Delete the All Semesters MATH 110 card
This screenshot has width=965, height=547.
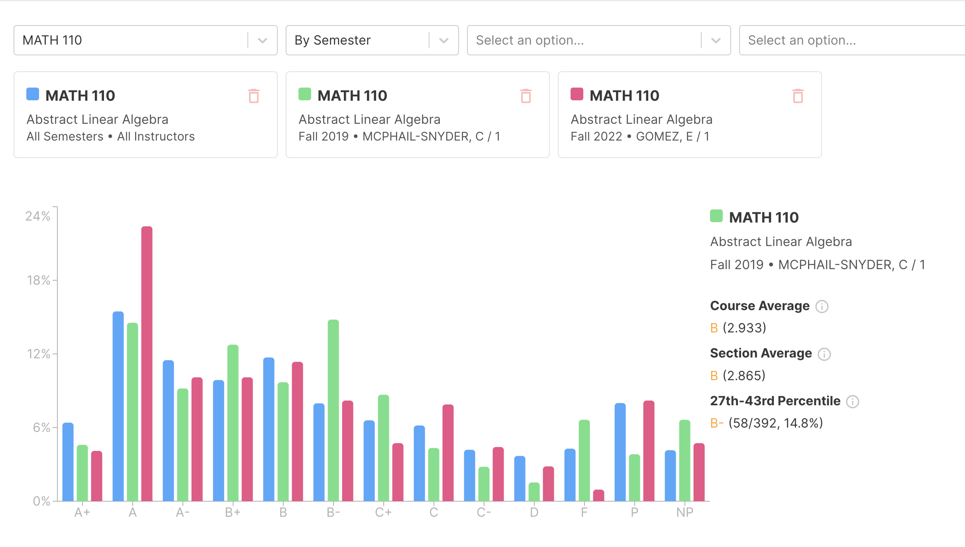click(x=254, y=96)
